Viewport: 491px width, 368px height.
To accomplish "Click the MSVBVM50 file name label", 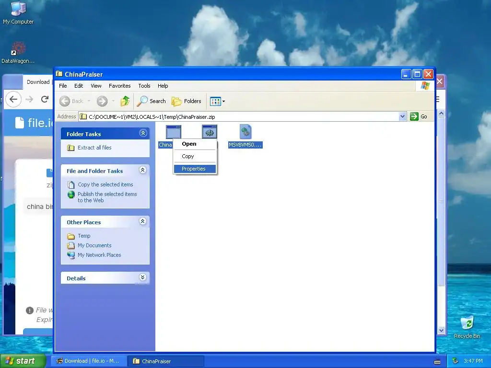I will [x=245, y=145].
